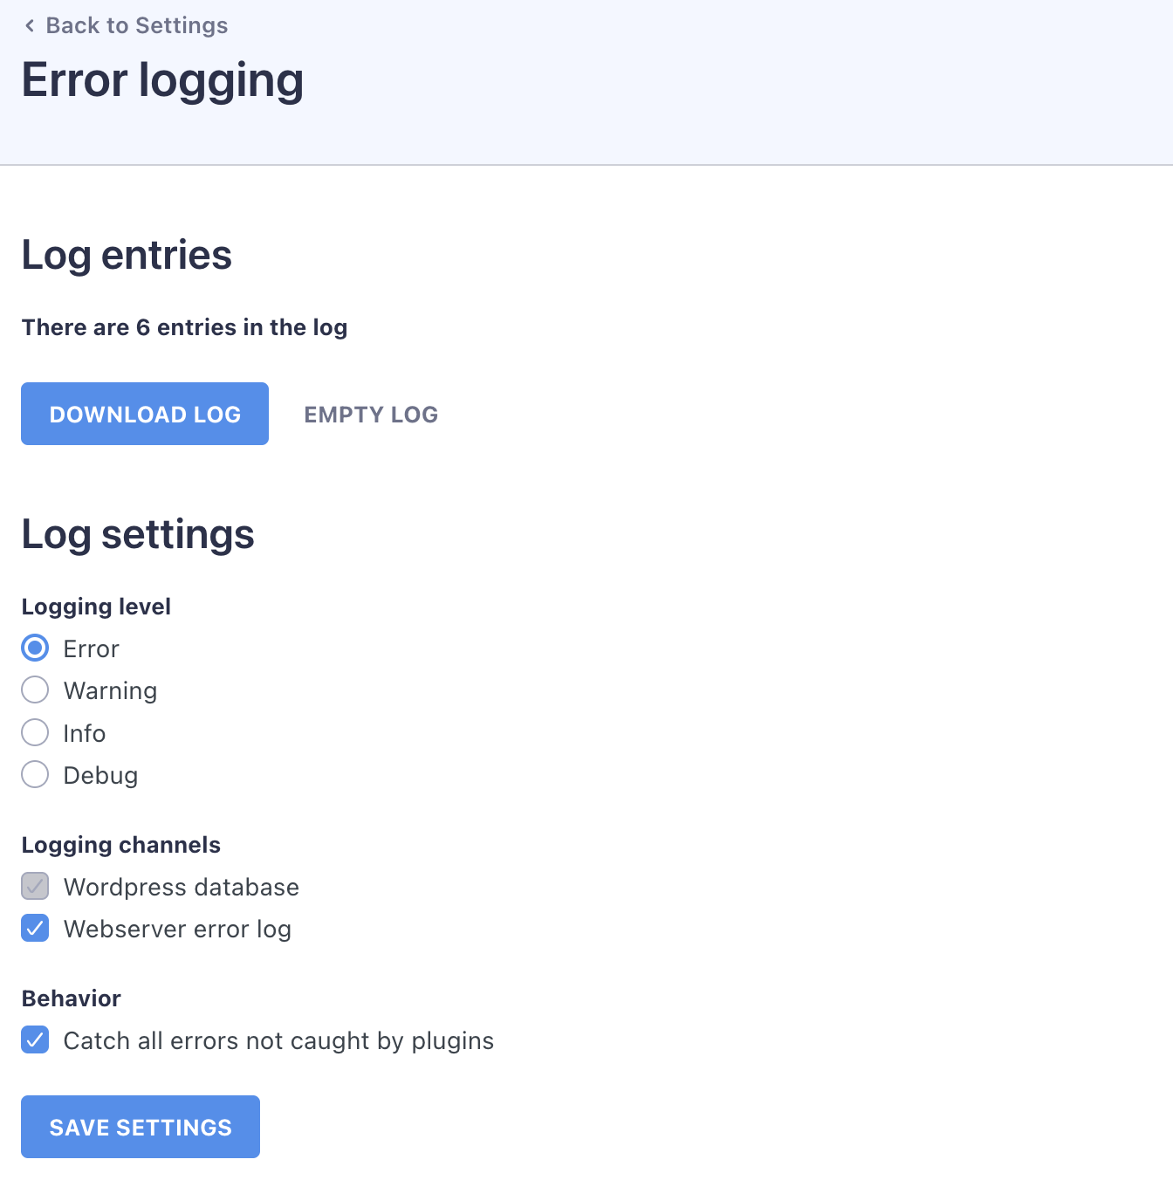
Task: Click the 'Error' option label text
Action: (x=91, y=649)
